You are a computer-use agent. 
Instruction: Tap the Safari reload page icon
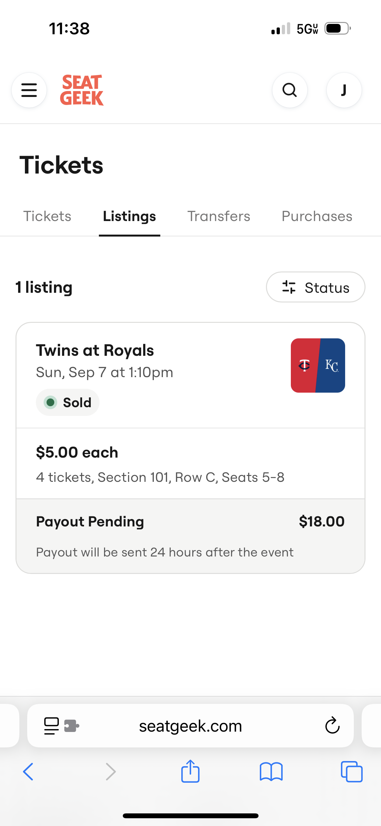coord(332,726)
